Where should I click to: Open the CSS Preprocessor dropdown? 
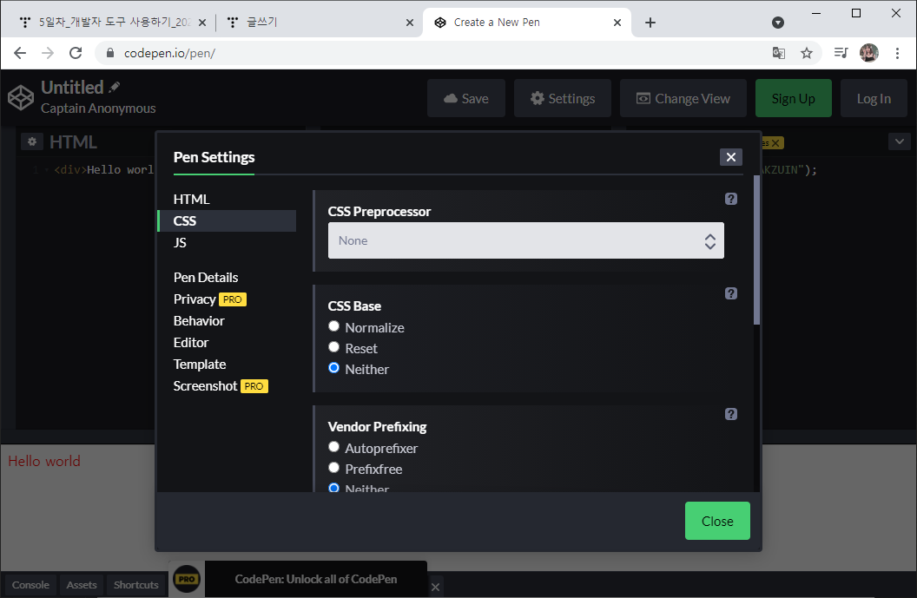click(x=525, y=240)
